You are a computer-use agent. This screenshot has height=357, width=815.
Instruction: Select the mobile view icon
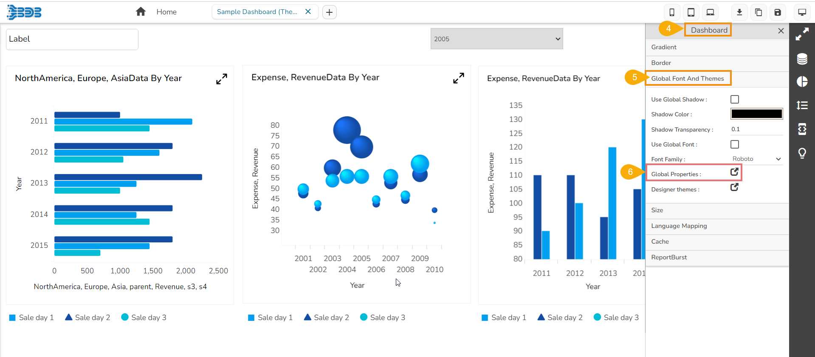[672, 12]
